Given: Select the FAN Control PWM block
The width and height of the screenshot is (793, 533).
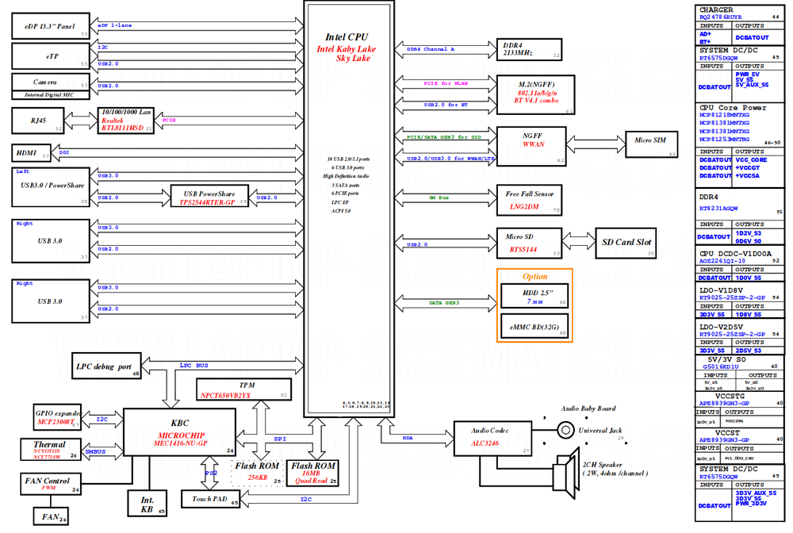Looking at the screenshot, I should click(x=50, y=484).
